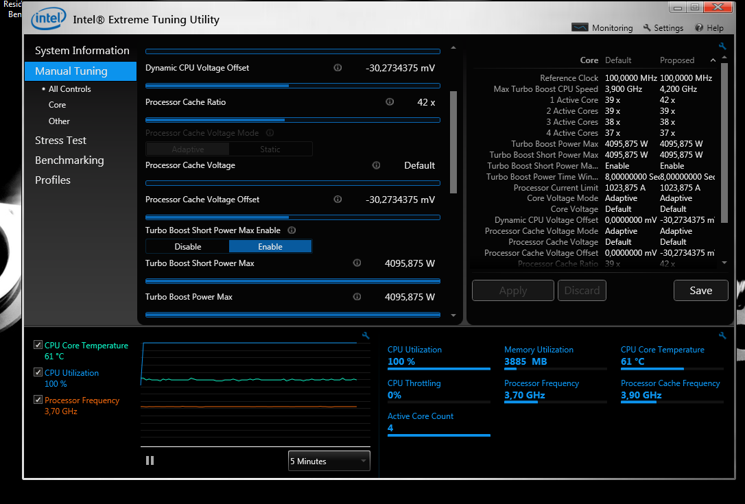Click the 42 x Processor Cache Ratio value

pos(426,102)
